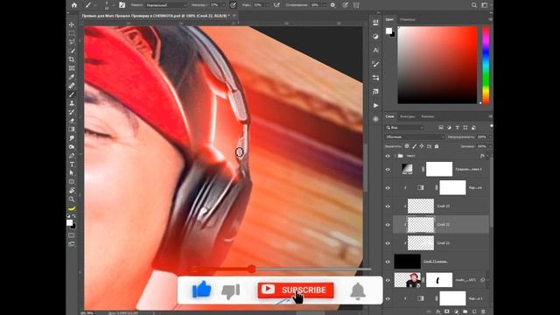Open the layer filter kind dropdown

point(404,128)
